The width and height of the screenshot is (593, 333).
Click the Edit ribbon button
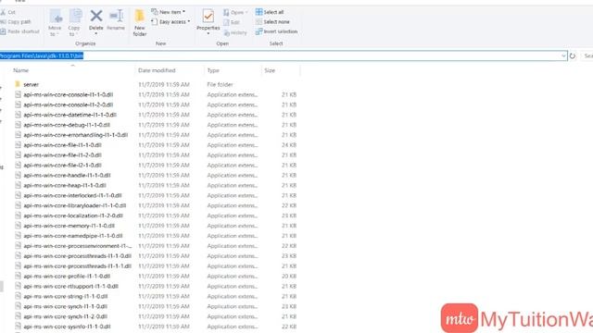pos(232,22)
